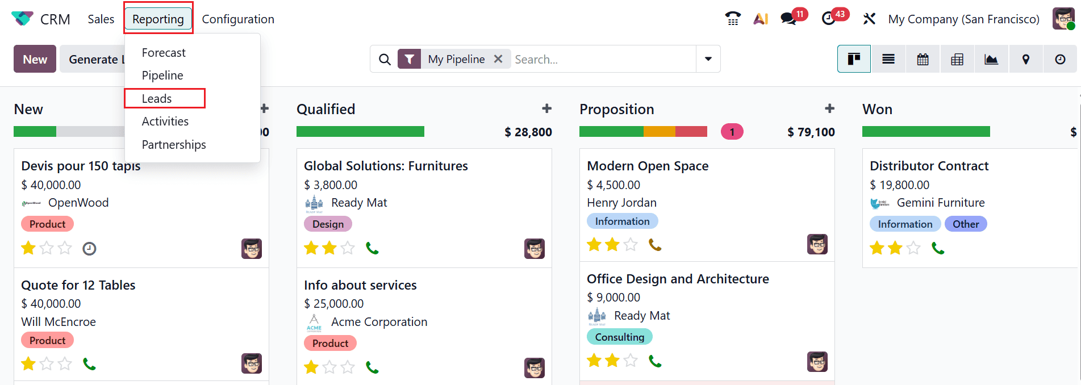
Task: Click the Generate Leads button
Action: point(92,59)
